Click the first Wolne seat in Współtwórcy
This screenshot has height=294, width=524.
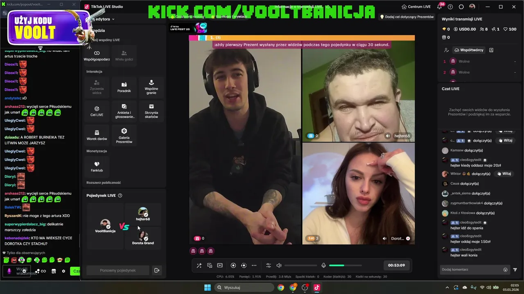(480, 61)
